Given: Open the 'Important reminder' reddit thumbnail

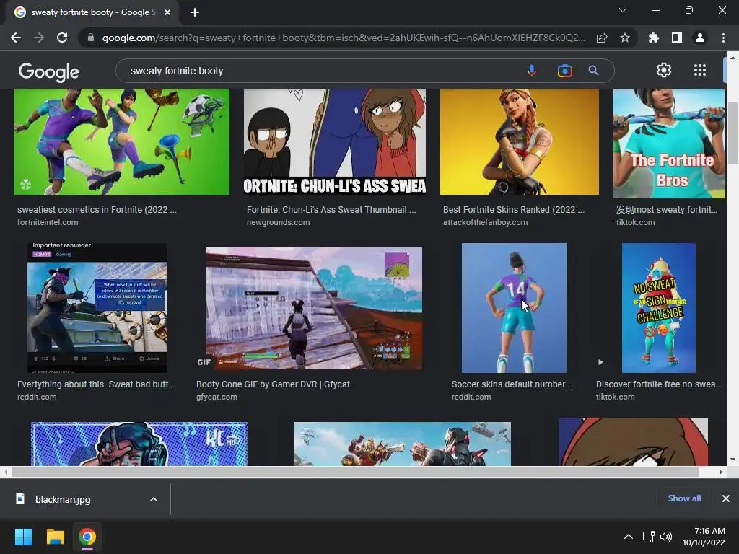Looking at the screenshot, I should (97, 308).
